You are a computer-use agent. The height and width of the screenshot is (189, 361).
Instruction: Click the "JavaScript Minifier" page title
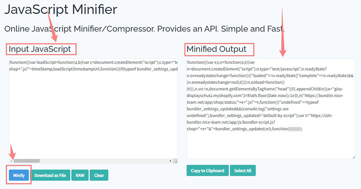click(x=61, y=9)
